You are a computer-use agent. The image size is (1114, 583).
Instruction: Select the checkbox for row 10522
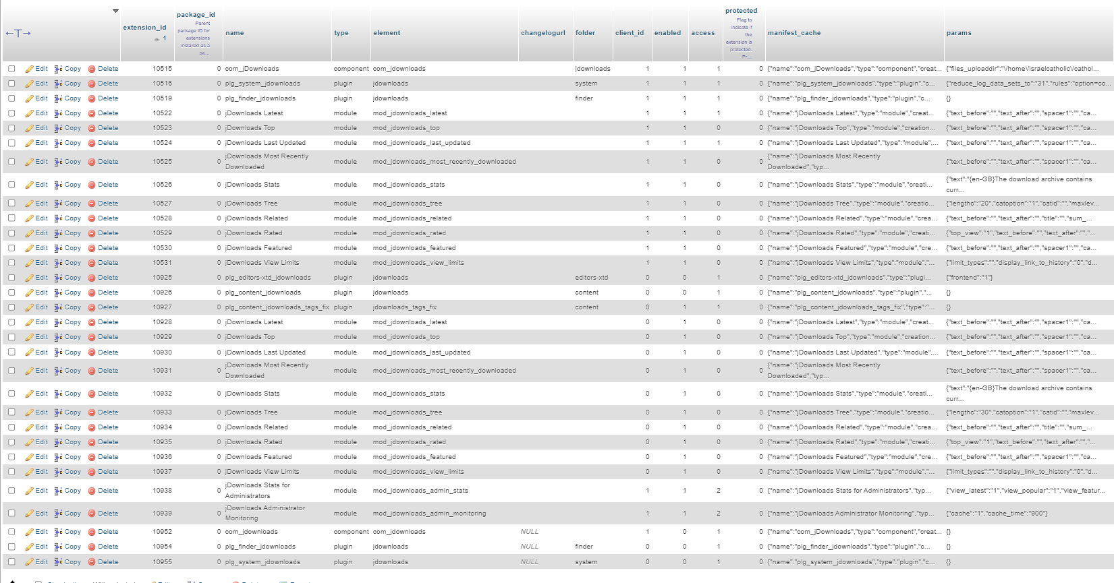11,113
